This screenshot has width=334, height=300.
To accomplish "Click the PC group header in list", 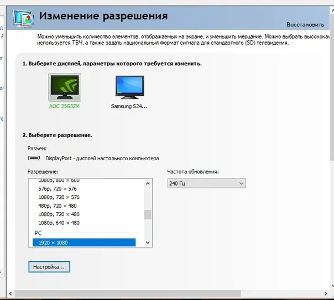I will click(x=38, y=233).
